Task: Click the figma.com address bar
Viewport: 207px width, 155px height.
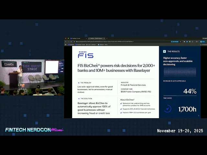Action: pos(122,42)
